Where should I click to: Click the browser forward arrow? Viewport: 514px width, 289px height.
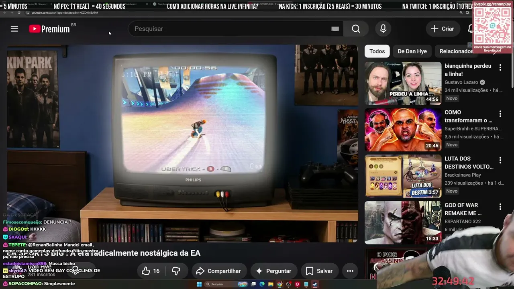click(11, 13)
